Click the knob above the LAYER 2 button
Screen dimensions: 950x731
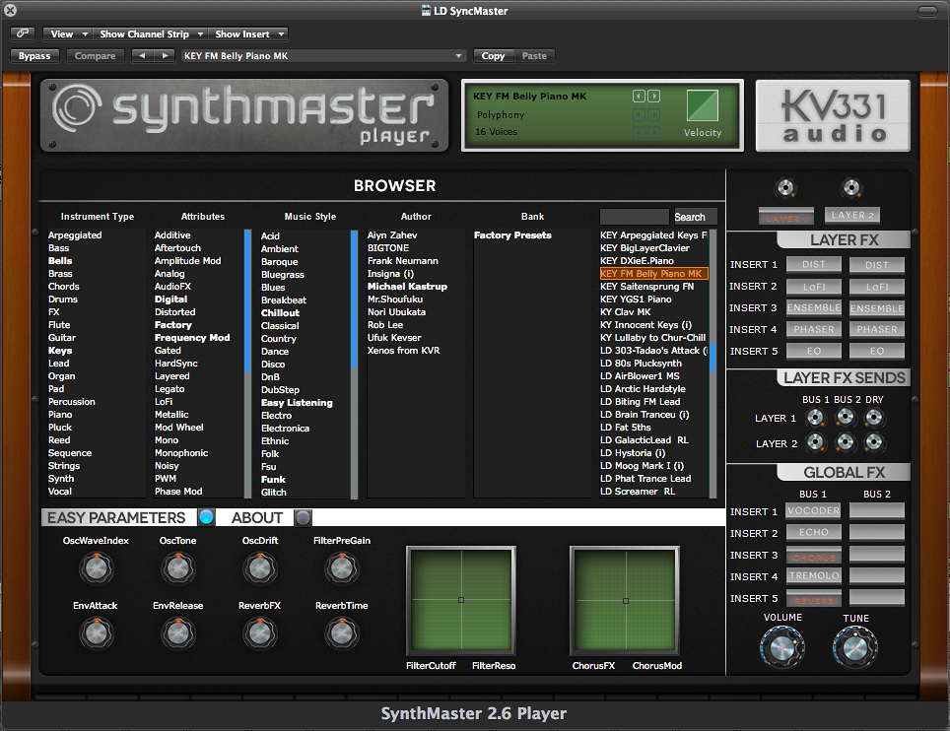click(851, 188)
